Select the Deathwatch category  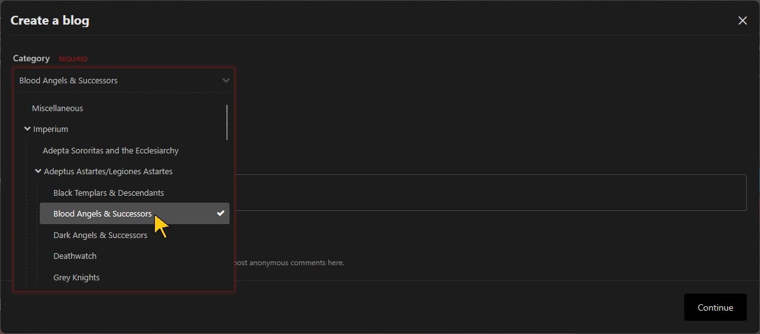click(x=75, y=256)
